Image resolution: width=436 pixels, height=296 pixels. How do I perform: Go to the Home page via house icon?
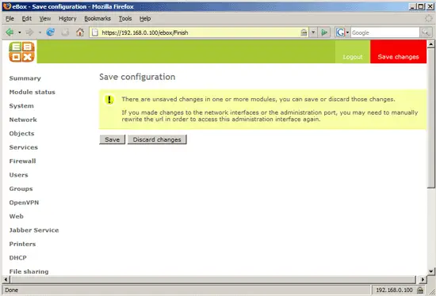tap(80, 32)
